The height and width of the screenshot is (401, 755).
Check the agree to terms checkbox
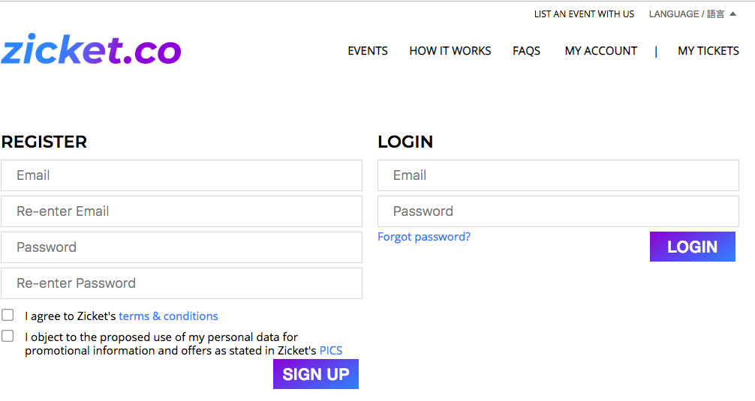8,315
